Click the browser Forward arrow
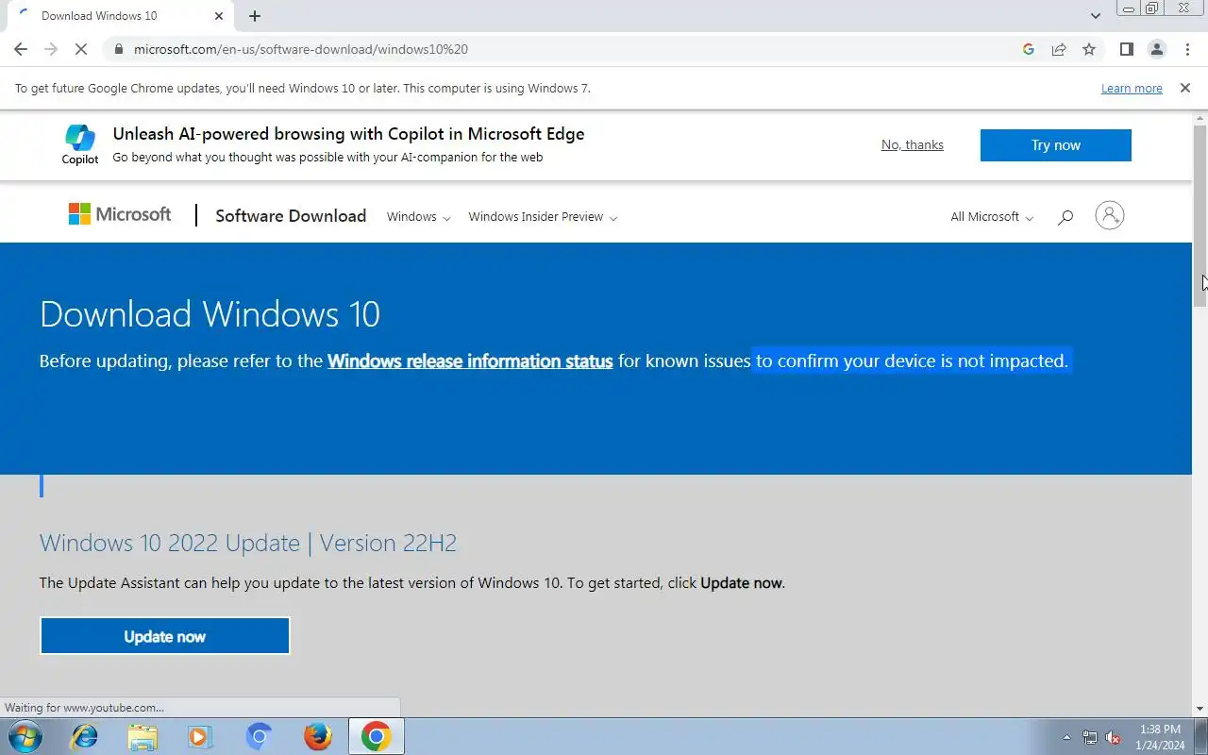 51,49
